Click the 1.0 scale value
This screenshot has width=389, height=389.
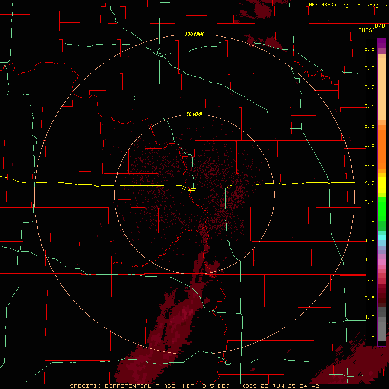tap(370, 260)
